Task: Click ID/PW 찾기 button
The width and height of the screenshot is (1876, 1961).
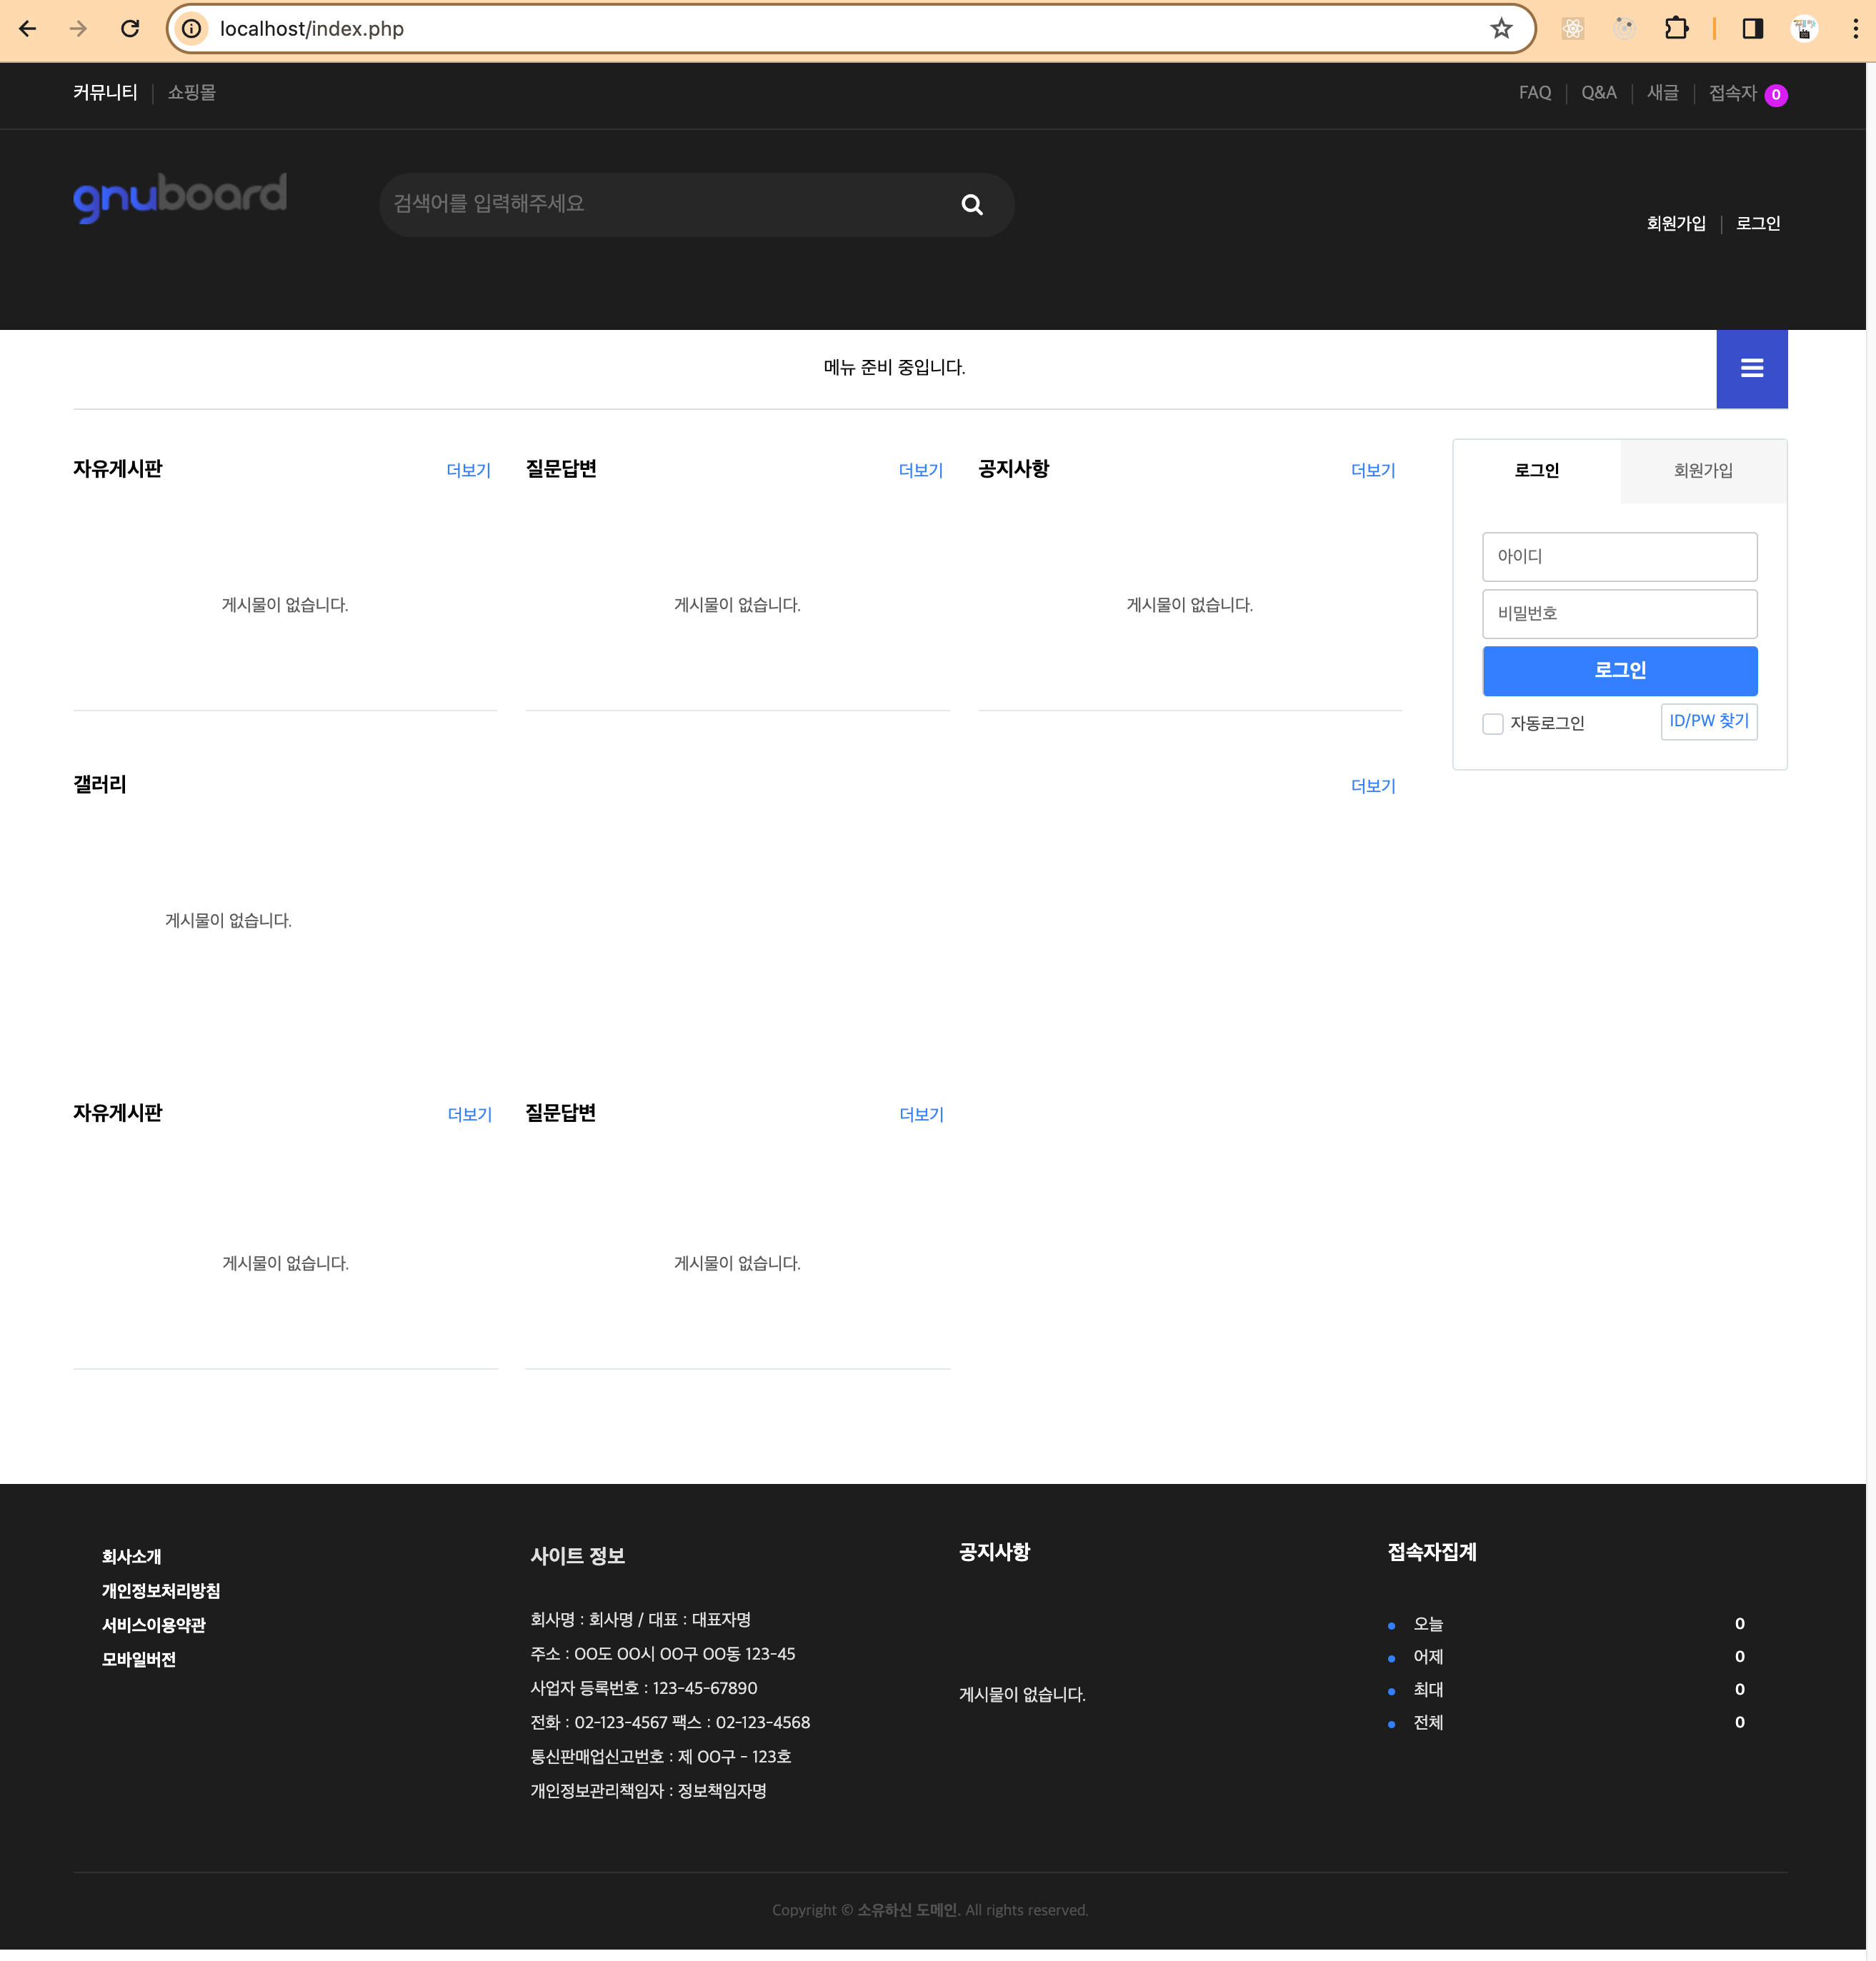Action: [x=1708, y=721]
